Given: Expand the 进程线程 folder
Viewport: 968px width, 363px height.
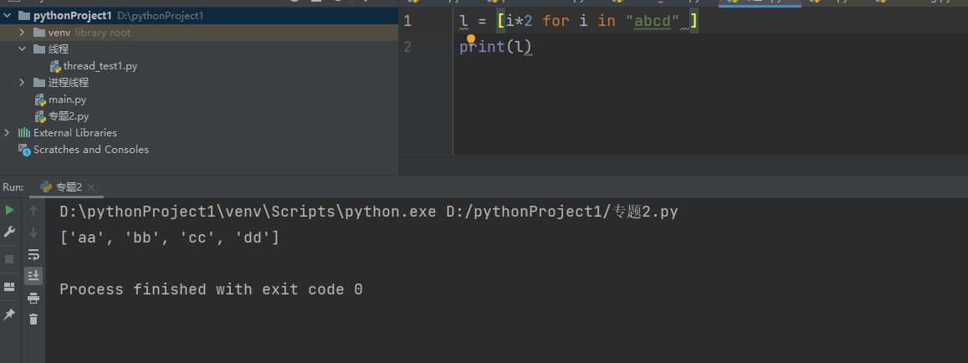Looking at the screenshot, I should click(x=23, y=83).
